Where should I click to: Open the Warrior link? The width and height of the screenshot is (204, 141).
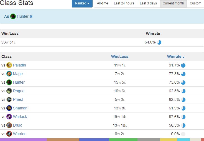click(x=19, y=134)
